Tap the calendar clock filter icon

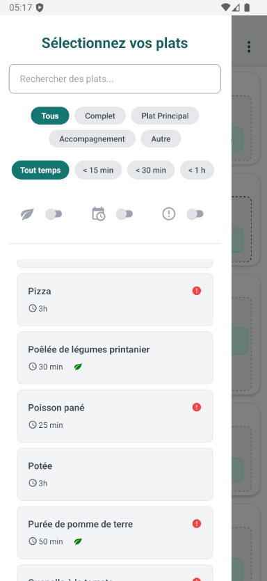[99, 214]
